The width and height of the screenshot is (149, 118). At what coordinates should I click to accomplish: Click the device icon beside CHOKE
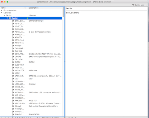tap(13, 57)
